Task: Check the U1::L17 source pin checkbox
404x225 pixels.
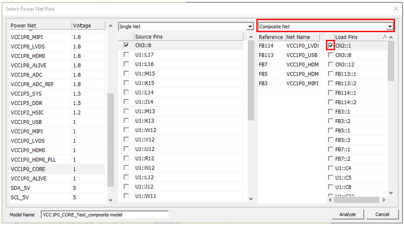Action: [x=126, y=55]
